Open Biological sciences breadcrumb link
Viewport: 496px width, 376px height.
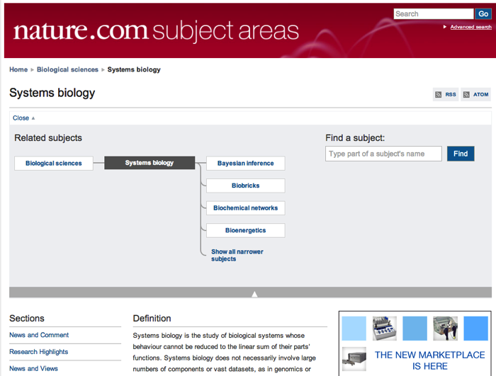pyautogui.click(x=67, y=69)
